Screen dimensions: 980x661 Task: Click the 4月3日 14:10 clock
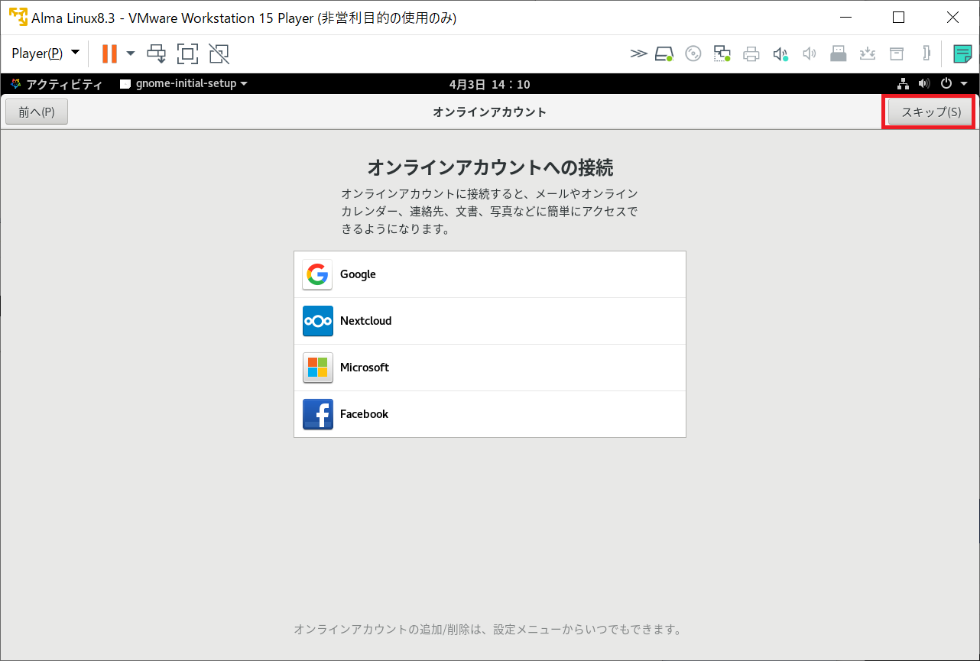coord(490,84)
